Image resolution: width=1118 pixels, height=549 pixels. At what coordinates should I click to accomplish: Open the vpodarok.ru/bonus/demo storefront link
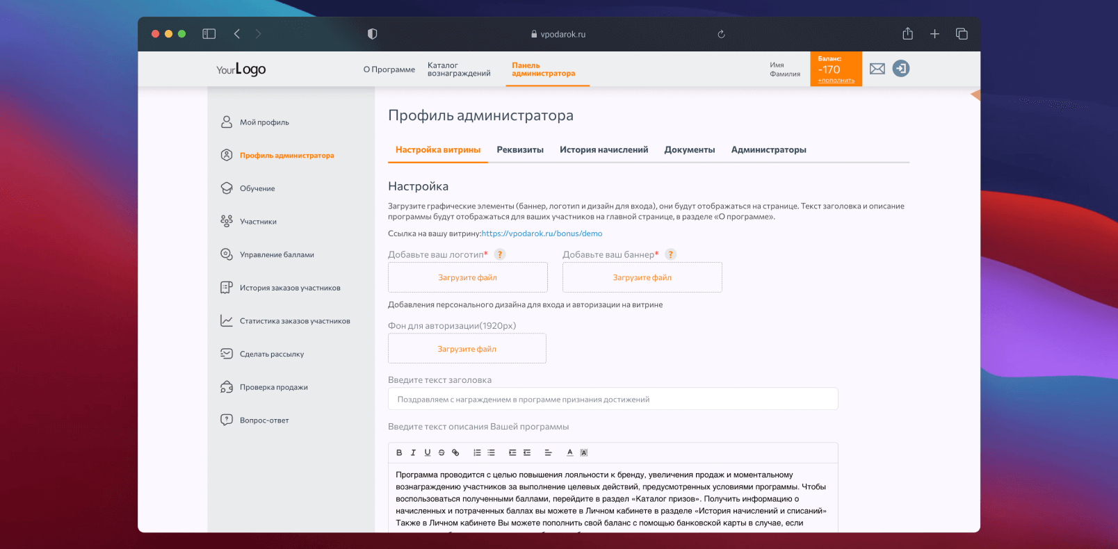[542, 233]
